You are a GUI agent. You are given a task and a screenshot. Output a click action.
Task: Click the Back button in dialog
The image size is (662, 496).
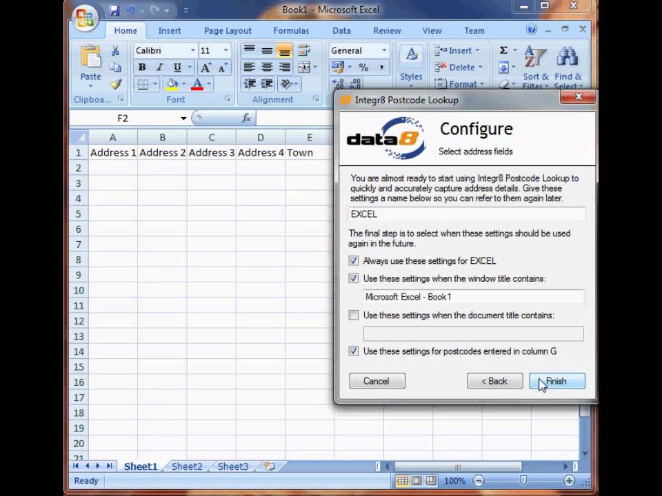point(495,381)
